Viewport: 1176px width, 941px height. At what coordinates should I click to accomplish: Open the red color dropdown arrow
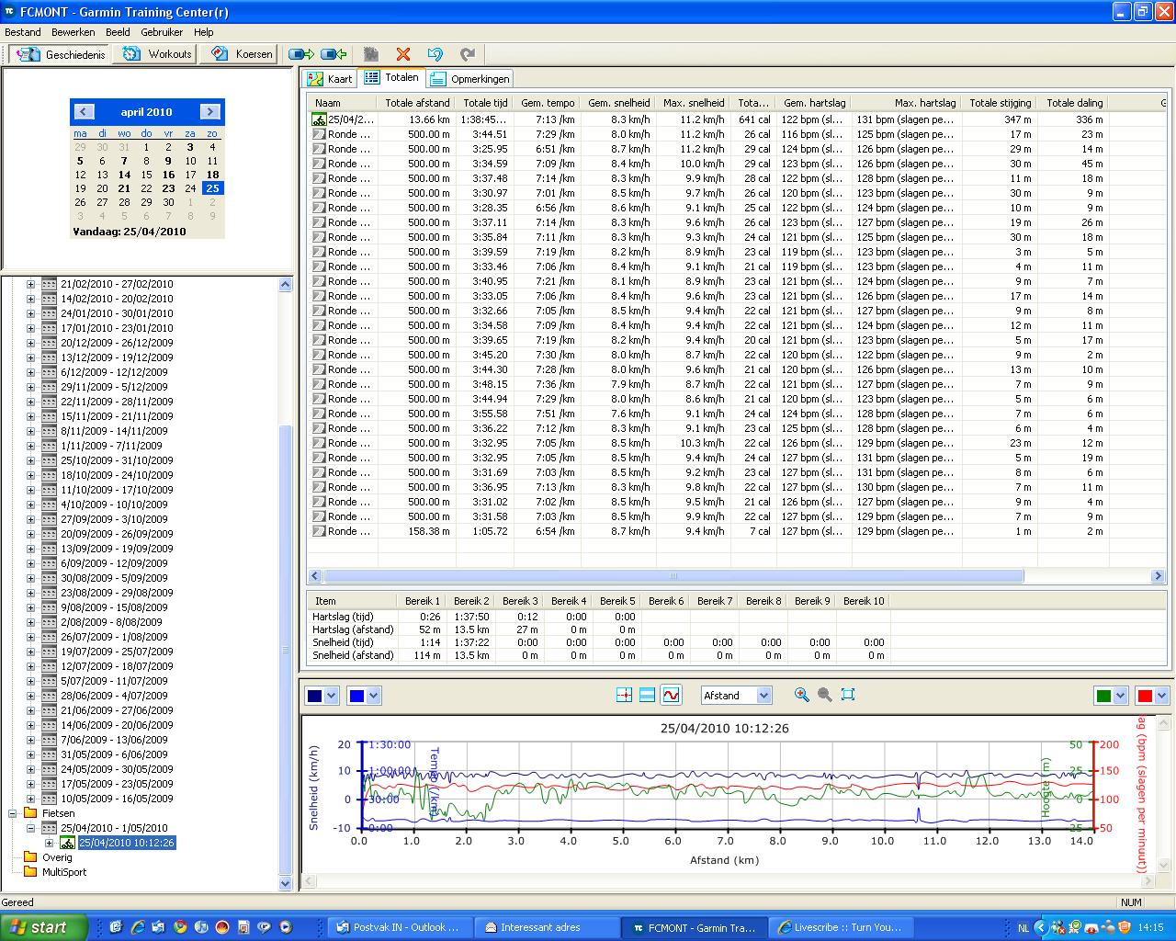click(1161, 696)
